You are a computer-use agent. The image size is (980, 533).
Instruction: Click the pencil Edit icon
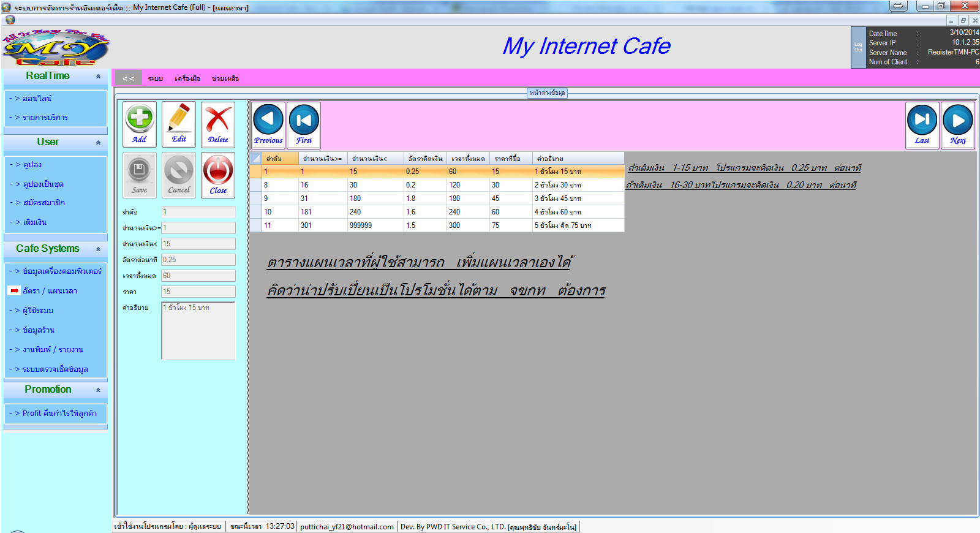coord(179,124)
